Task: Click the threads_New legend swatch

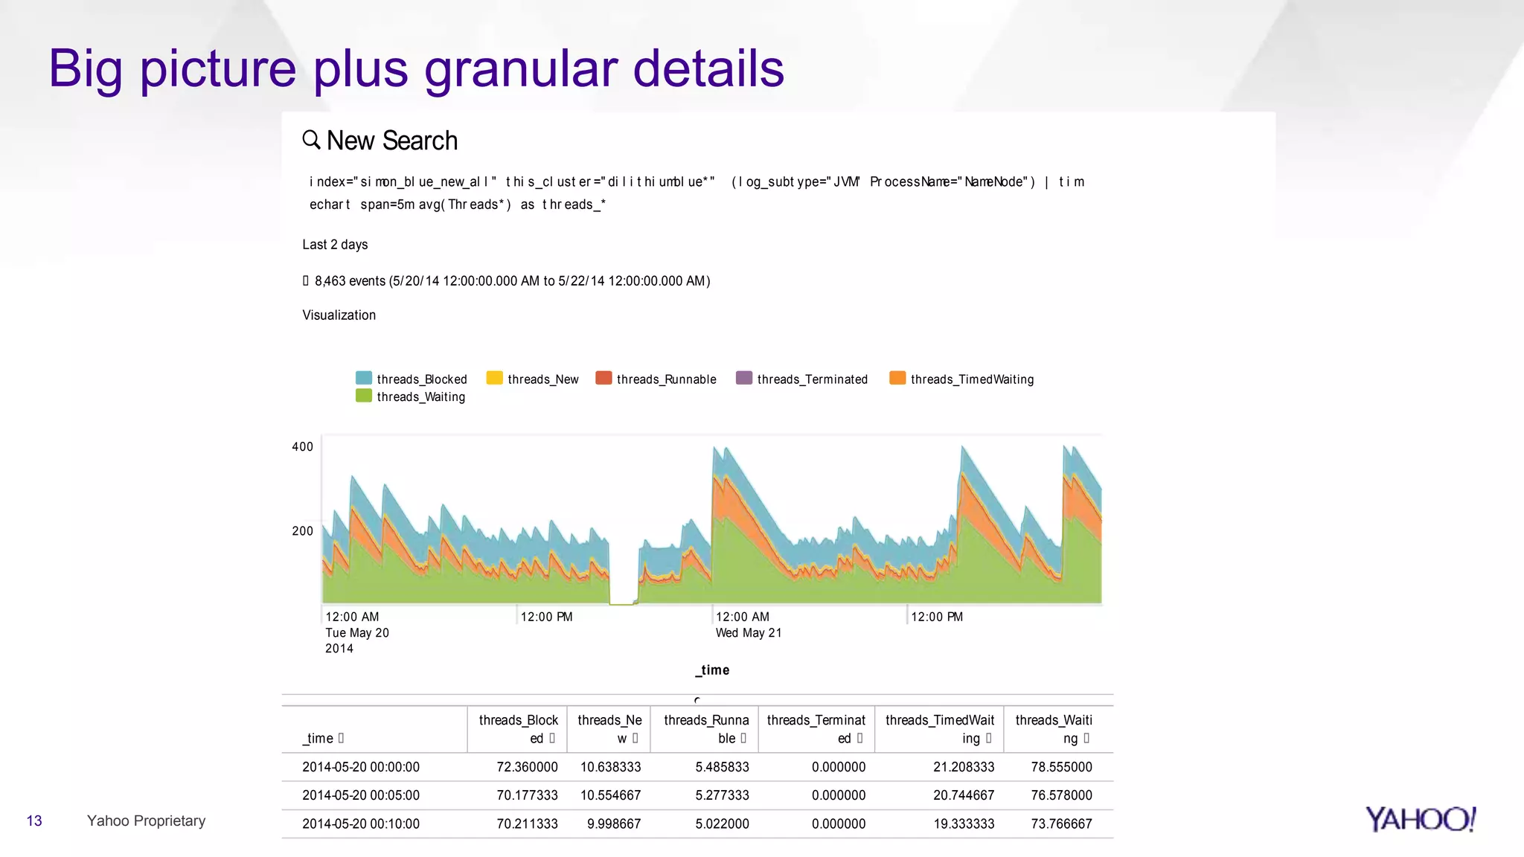Action: coord(494,378)
